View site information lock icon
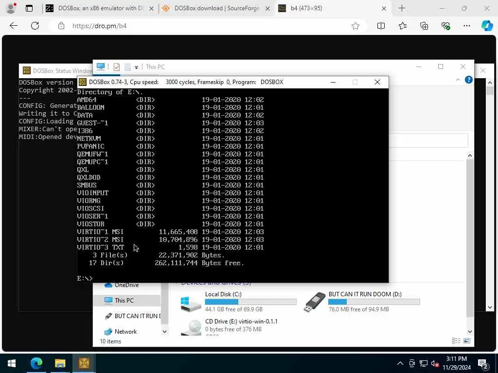This screenshot has width=498, height=373. [61, 26]
